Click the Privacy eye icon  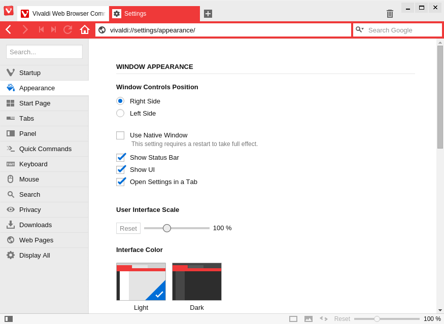click(11, 210)
